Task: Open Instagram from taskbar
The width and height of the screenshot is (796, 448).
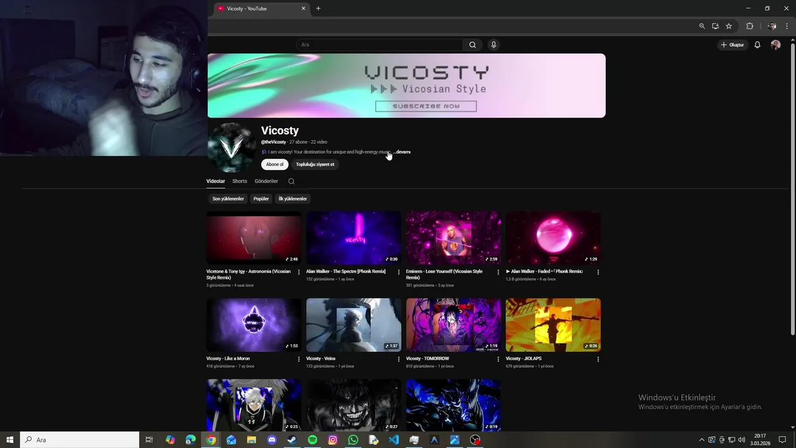Action: 333,440
